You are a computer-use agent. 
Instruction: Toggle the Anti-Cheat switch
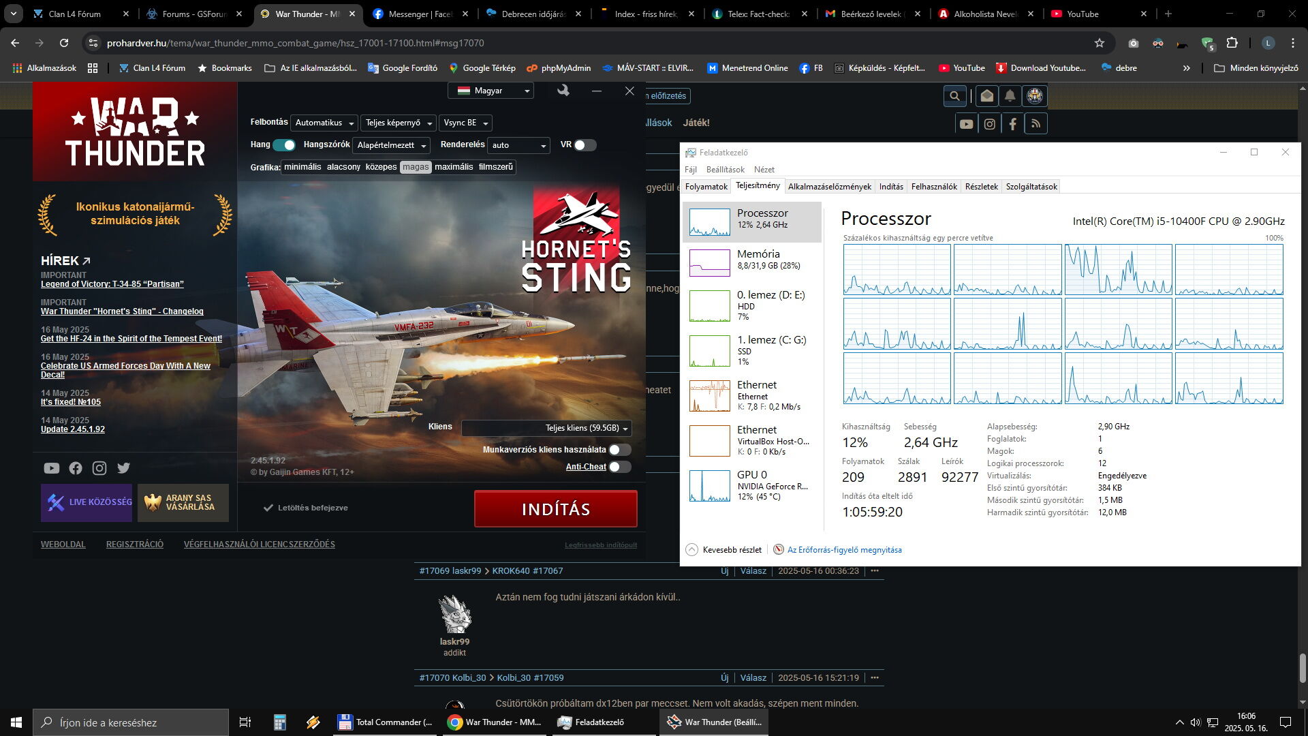pyautogui.click(x=620, y=467)
